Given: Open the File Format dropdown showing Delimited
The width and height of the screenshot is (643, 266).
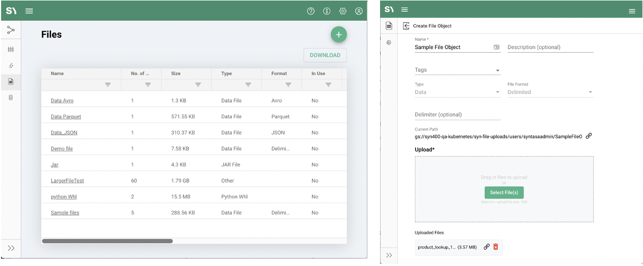Looking at the screenshot, I should click(590, 92).
